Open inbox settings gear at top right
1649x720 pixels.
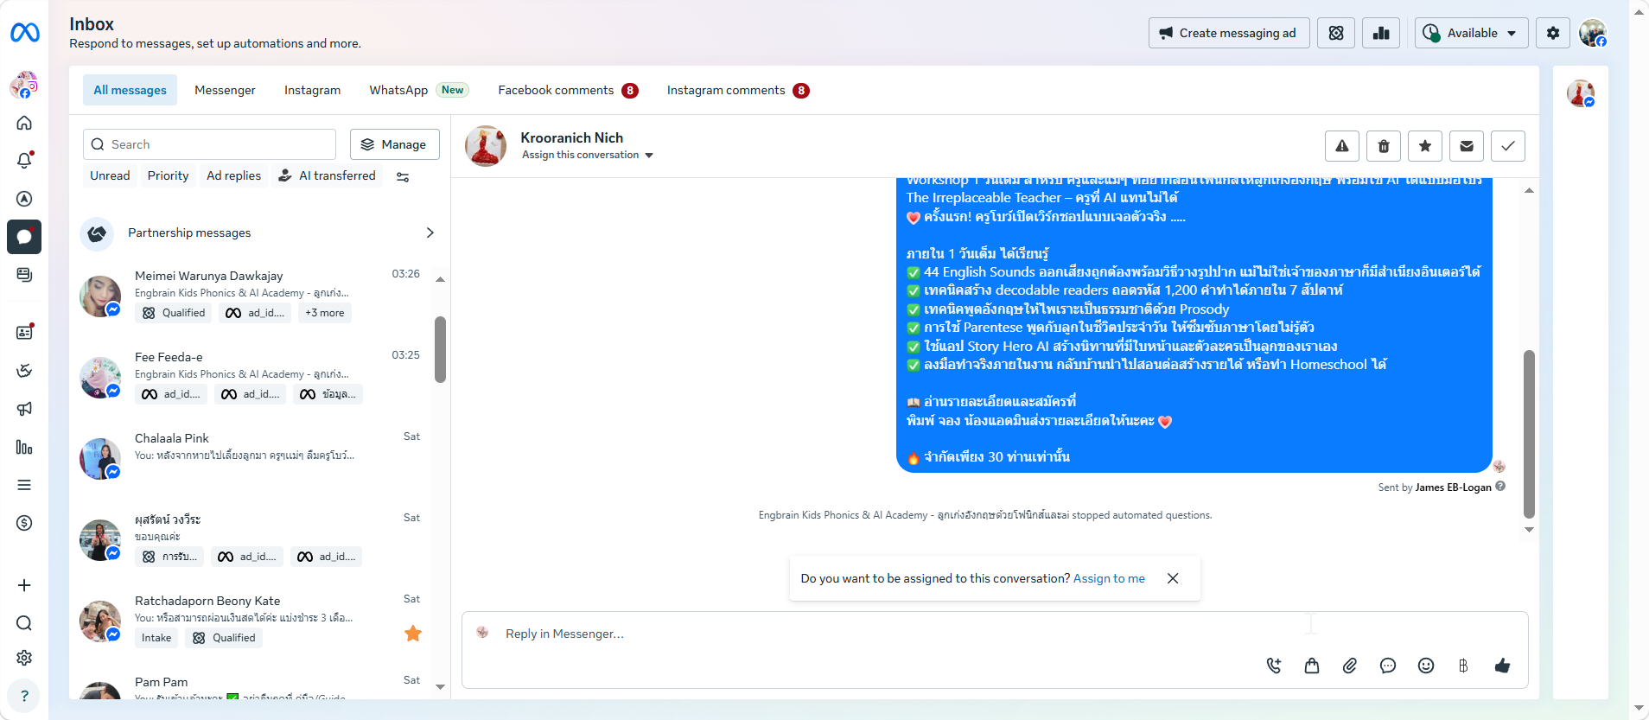tap(1553, 33)
